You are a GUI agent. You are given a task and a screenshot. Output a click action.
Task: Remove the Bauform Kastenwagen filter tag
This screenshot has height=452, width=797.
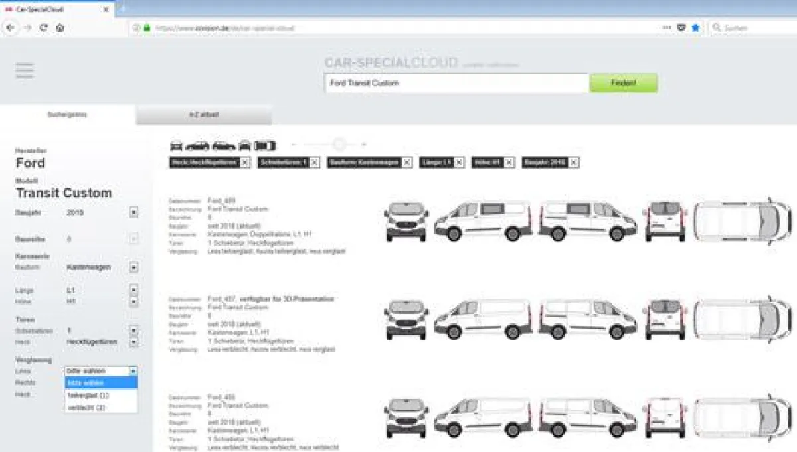[406, 162]
